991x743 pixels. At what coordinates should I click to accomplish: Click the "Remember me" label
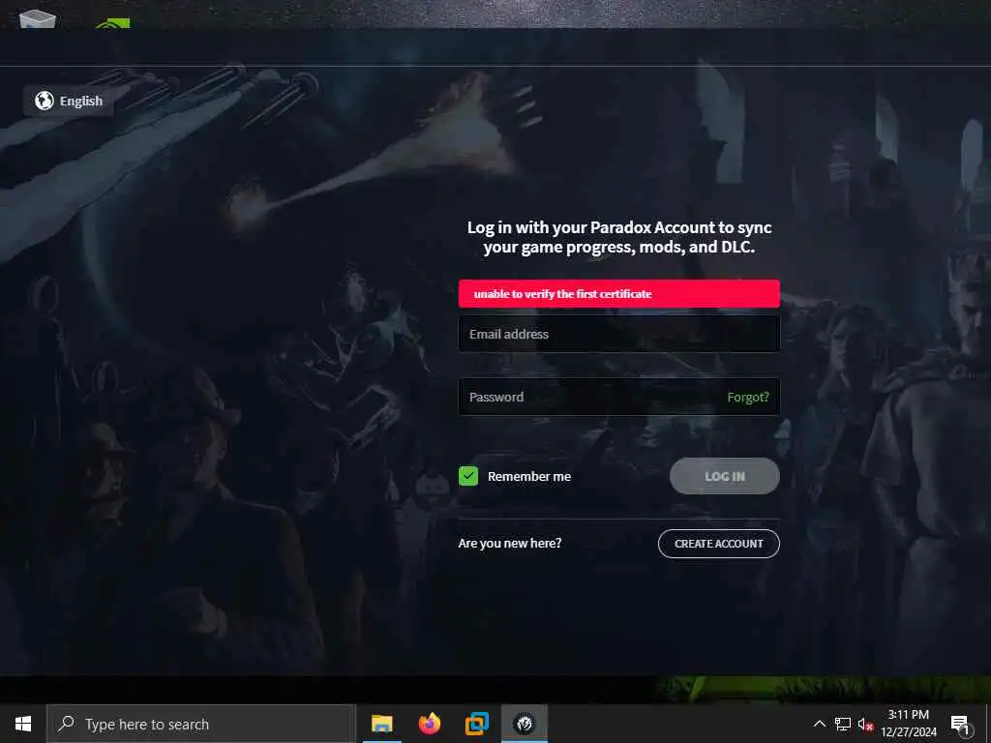tap(529, 476)
